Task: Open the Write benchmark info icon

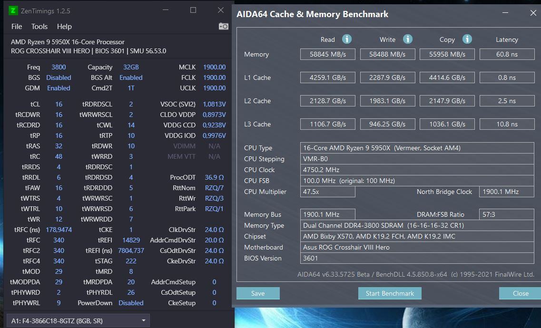Action: [x=408, y=39]
